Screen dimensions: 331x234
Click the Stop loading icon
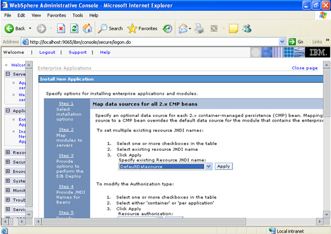pyautogui.click(x=61, y=29)
